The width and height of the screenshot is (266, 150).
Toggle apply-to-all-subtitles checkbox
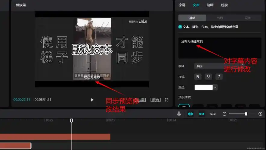pyautogui.click(x=180, y=27)
